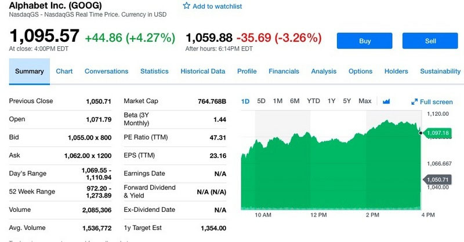The image size is (464, 242).
Task: Switch chart range to 5D
Action: [x=261, y=101]
